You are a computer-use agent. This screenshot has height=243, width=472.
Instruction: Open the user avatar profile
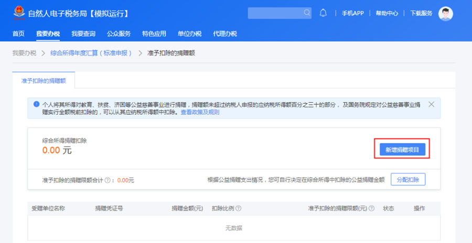click(445, 14)
